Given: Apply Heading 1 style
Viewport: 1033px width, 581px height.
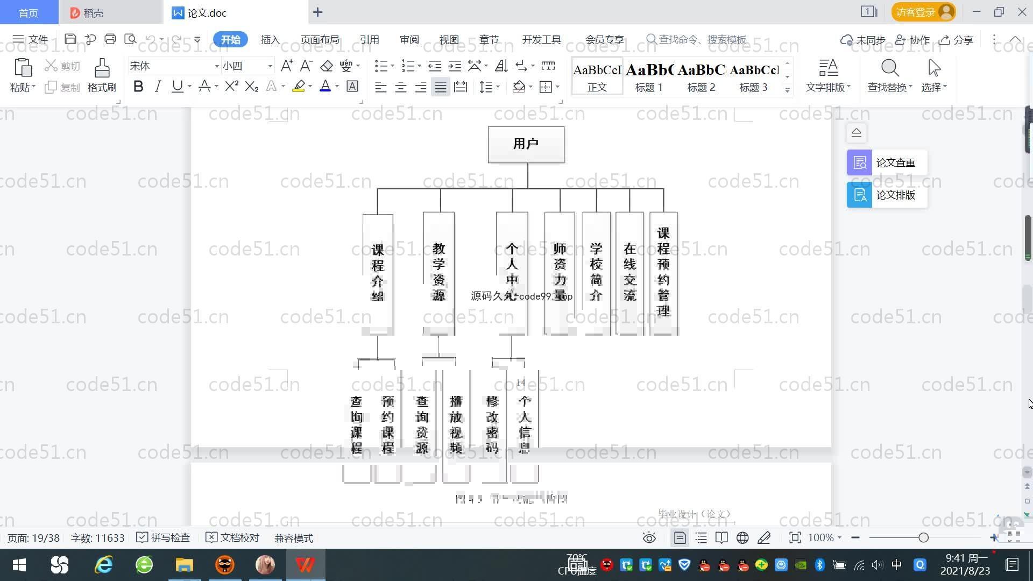Looking at the screenshot, I should (x=649, y=77).
